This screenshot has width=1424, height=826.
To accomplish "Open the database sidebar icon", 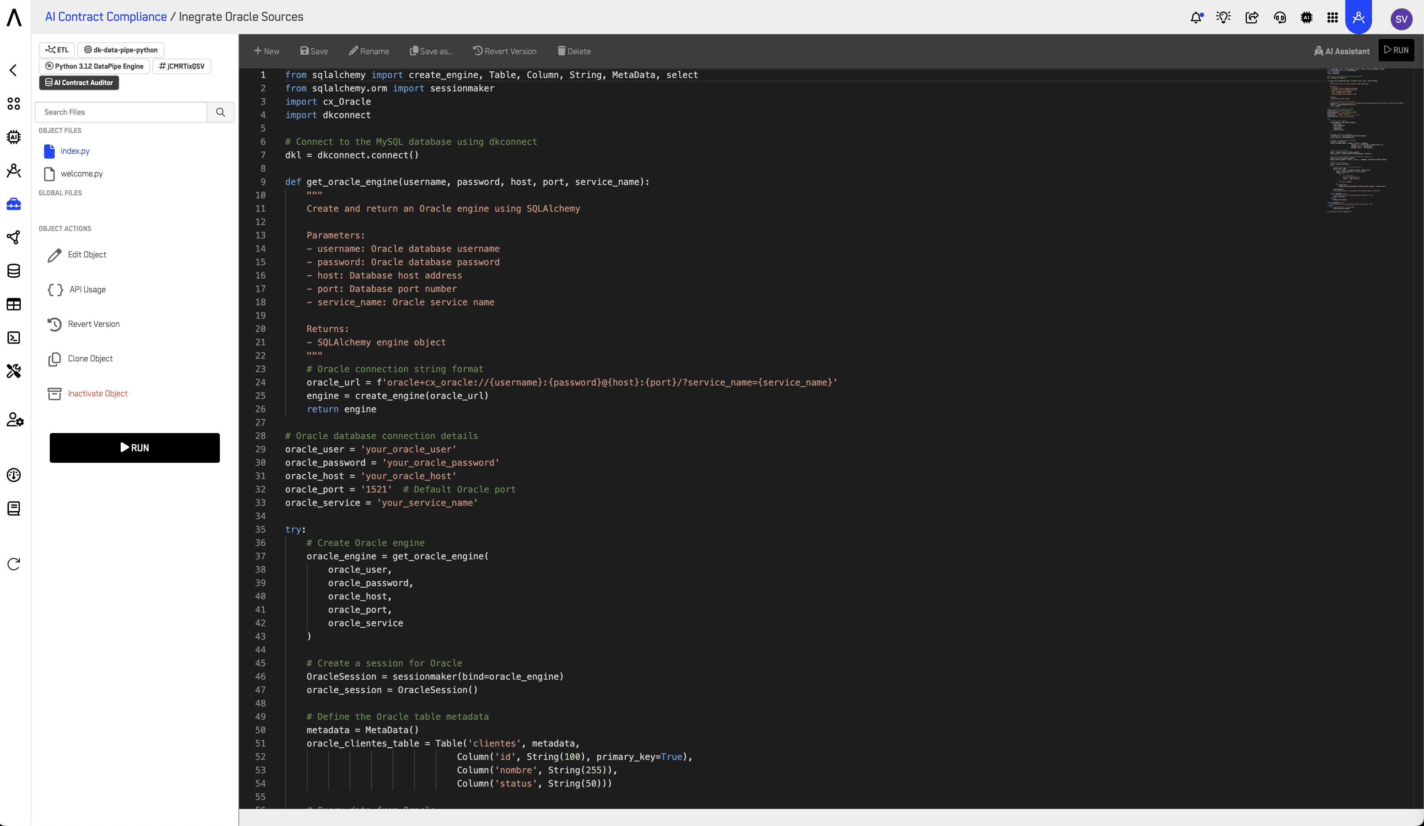I will pos(14,271).
